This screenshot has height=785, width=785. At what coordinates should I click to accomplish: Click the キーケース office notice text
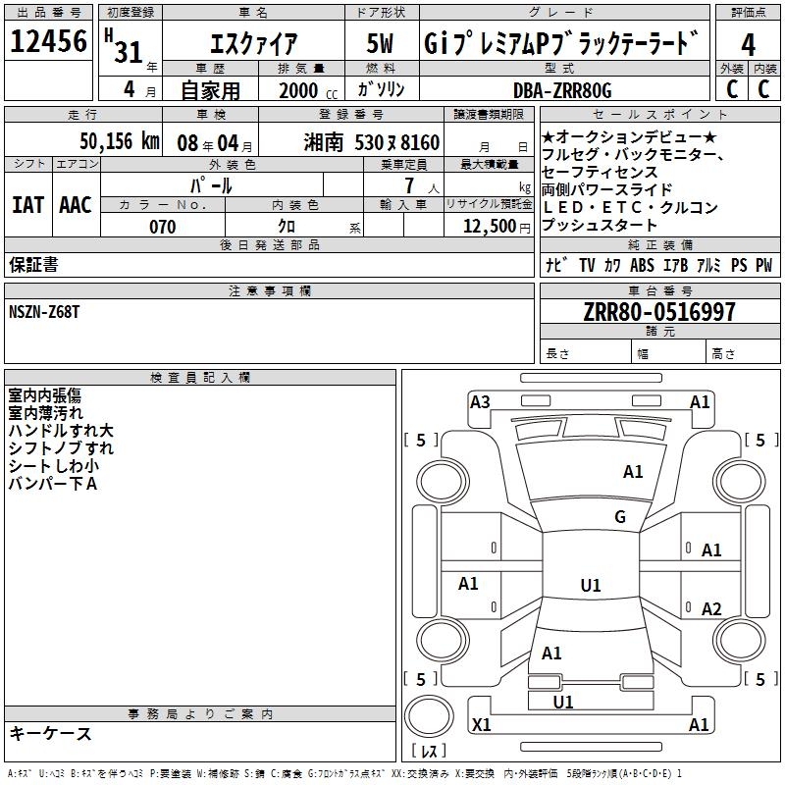50,733
